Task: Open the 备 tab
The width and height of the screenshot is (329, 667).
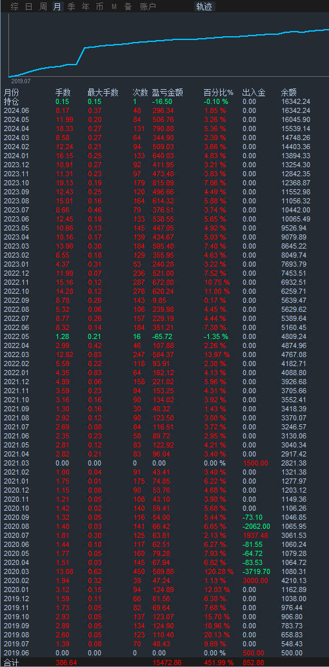Action: tap(128, 6)
